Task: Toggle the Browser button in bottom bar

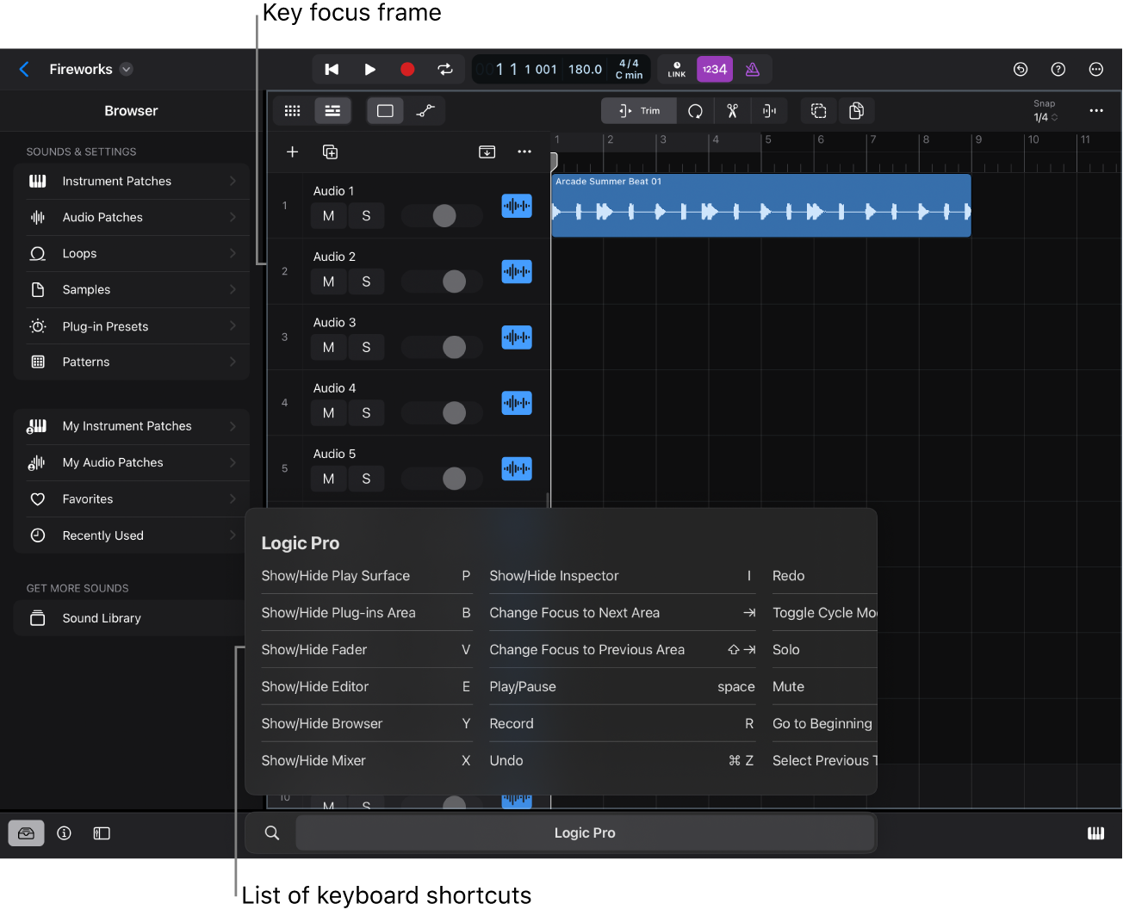Action: (26, 833)
